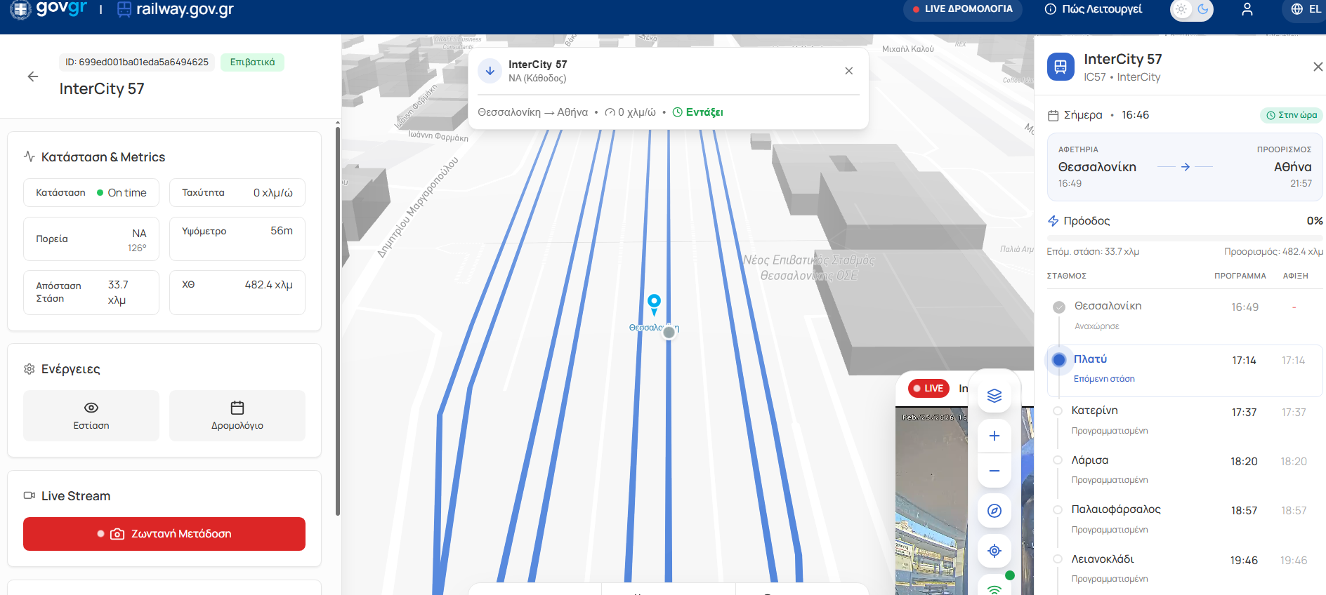Open LIVE ΔΡΟΜΟΛΟΓΙΑ in top navigation
Image resolution: width=1326 pixels, height=595 pixels.
click(x=961, y=9)
